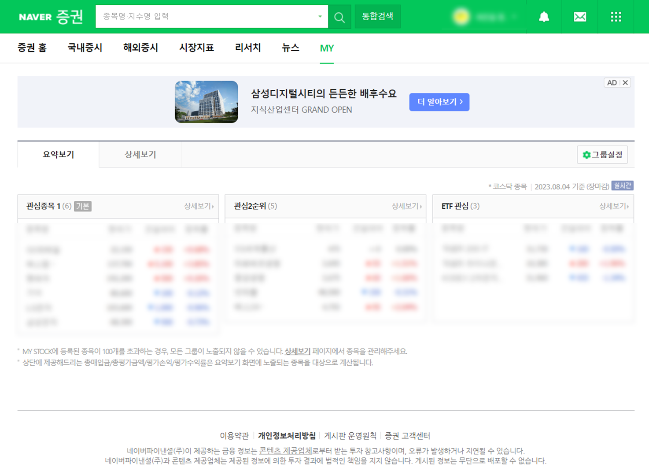Screen dimensions: 649x475
Task: Open the apps grid icon
Action: (615, 16)
